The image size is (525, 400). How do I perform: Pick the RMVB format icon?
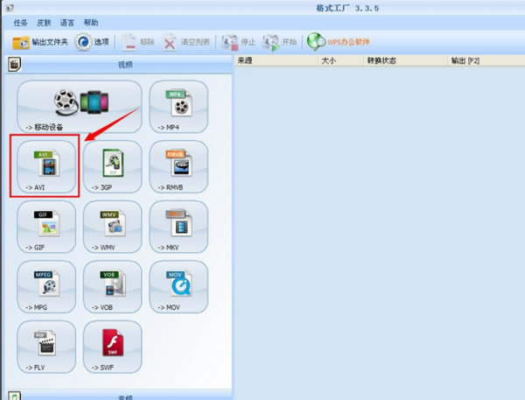click(178, 166)
